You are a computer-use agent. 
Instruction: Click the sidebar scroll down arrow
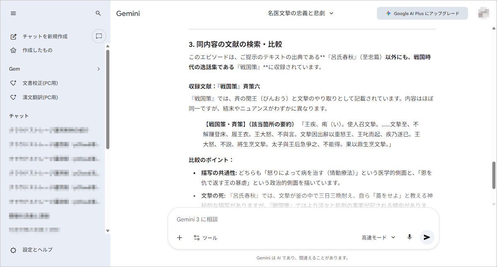108,231
